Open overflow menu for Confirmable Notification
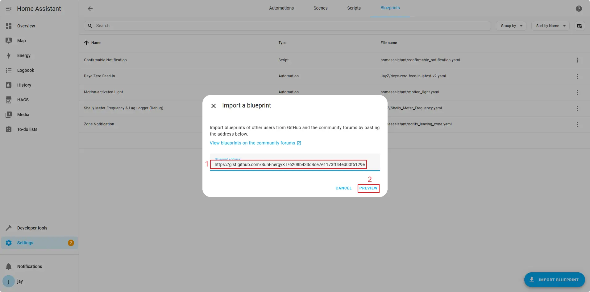This screenshot has width=590, height=292. [x=577, y=60]
